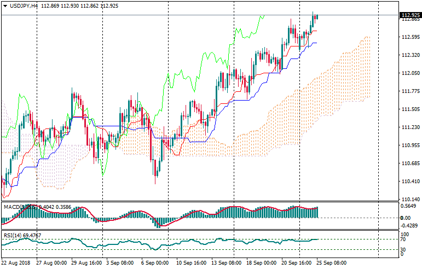422x269 pixels.
Task: Select the MACD indicator label
Action: pos(12,207)
